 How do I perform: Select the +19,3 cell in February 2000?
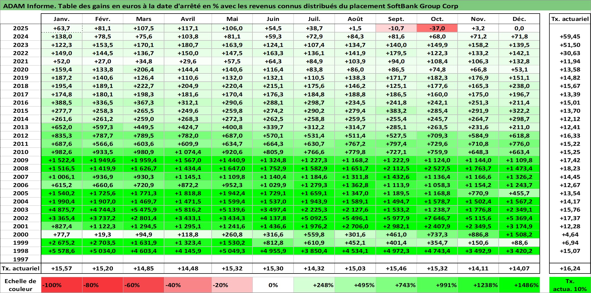(103, 235)
